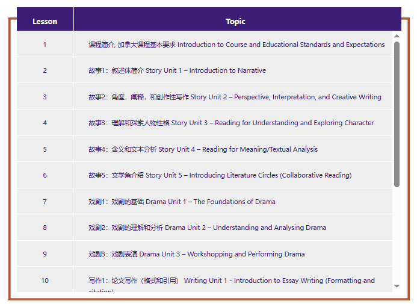Select Story Unit 5 Literature Circles row
The height and width of the screenshot is (304, 417).
coord(220,175)
